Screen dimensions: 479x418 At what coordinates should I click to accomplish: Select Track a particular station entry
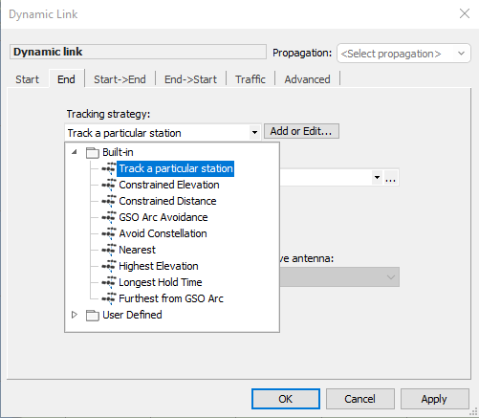coord(176,168)
